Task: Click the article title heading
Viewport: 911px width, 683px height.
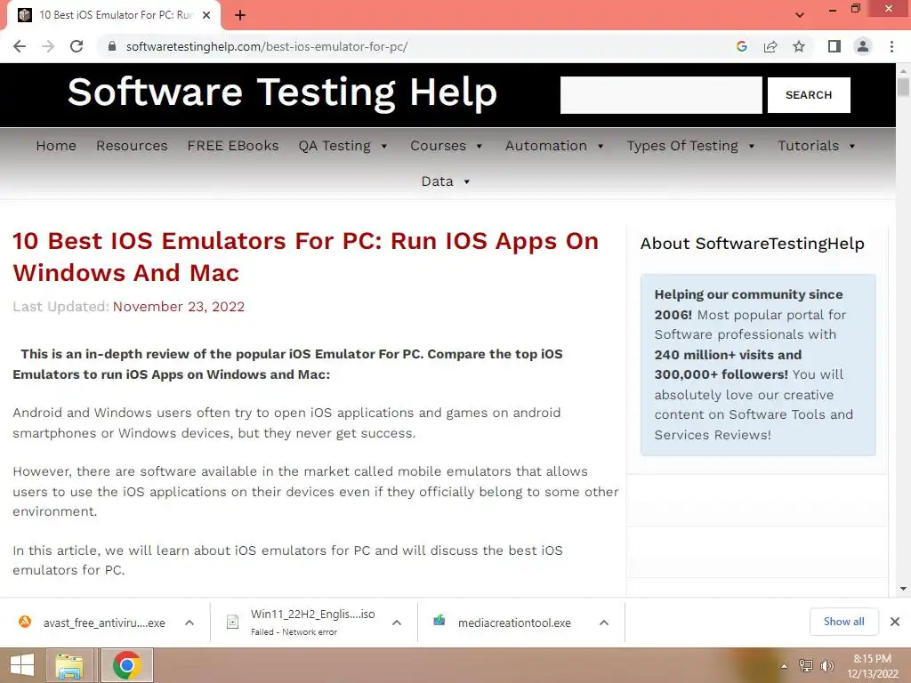Action: (306, 257)
